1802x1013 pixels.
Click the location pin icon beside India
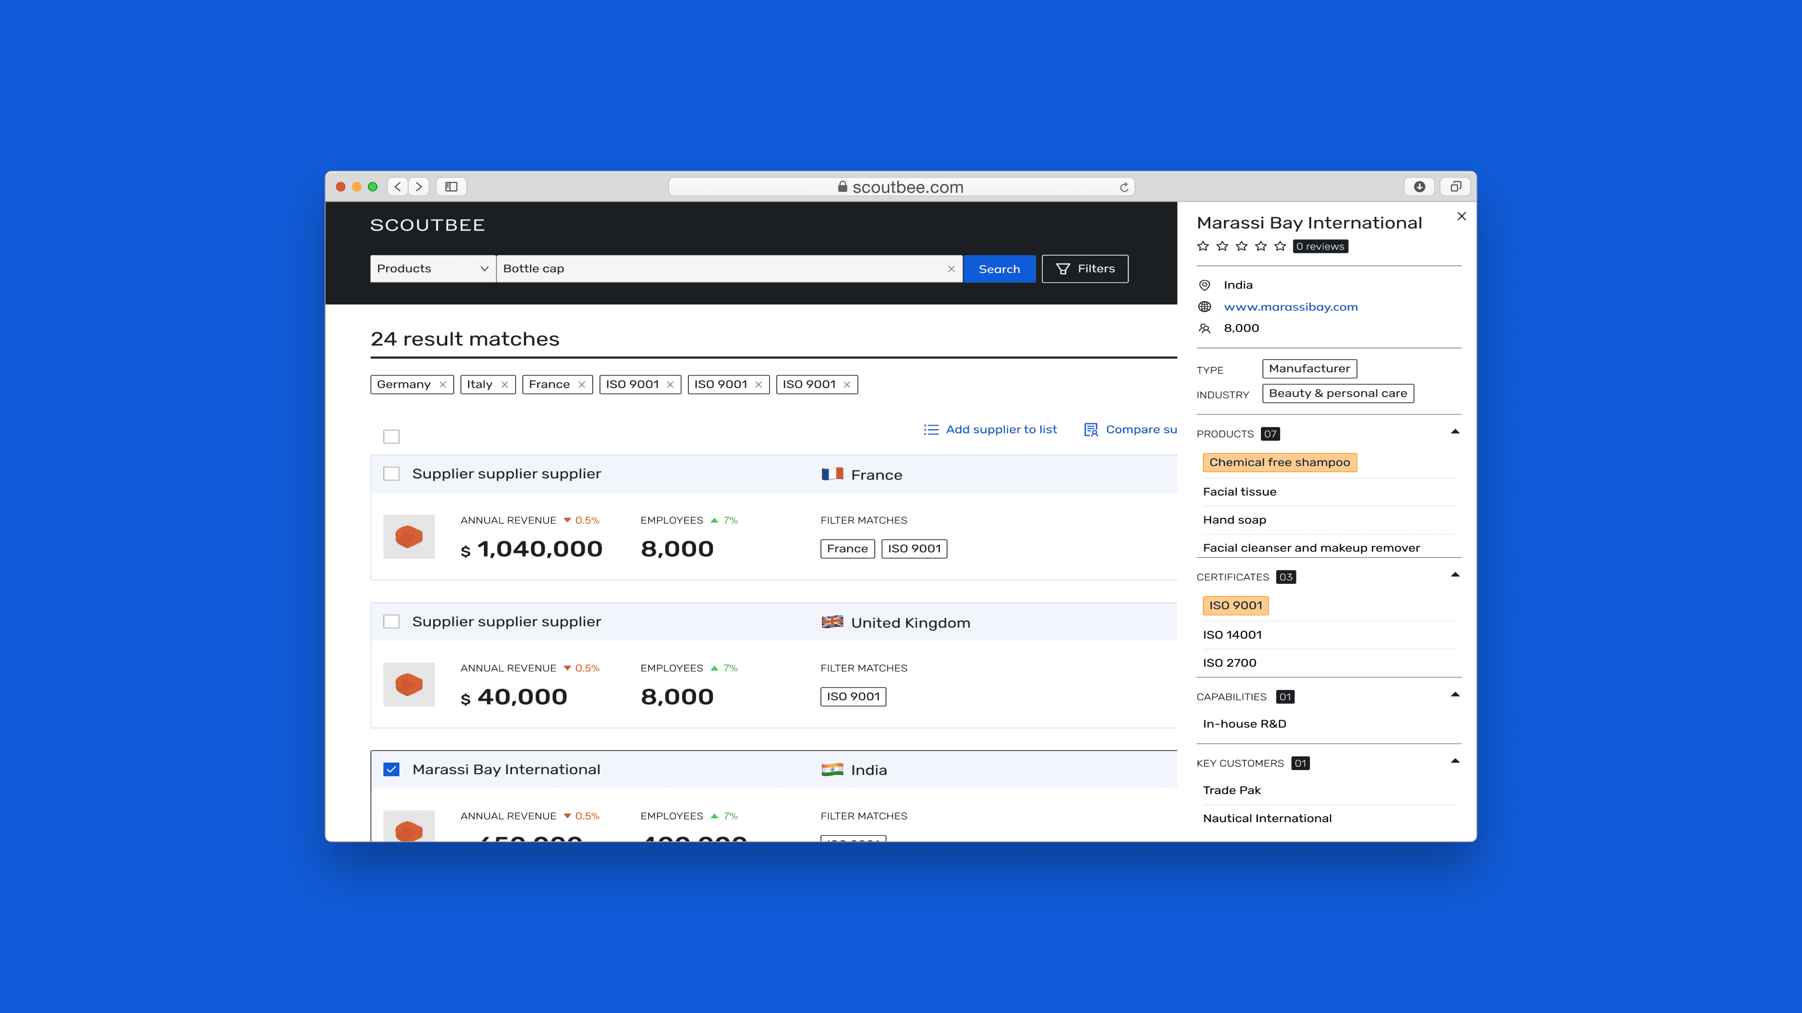1205,285
